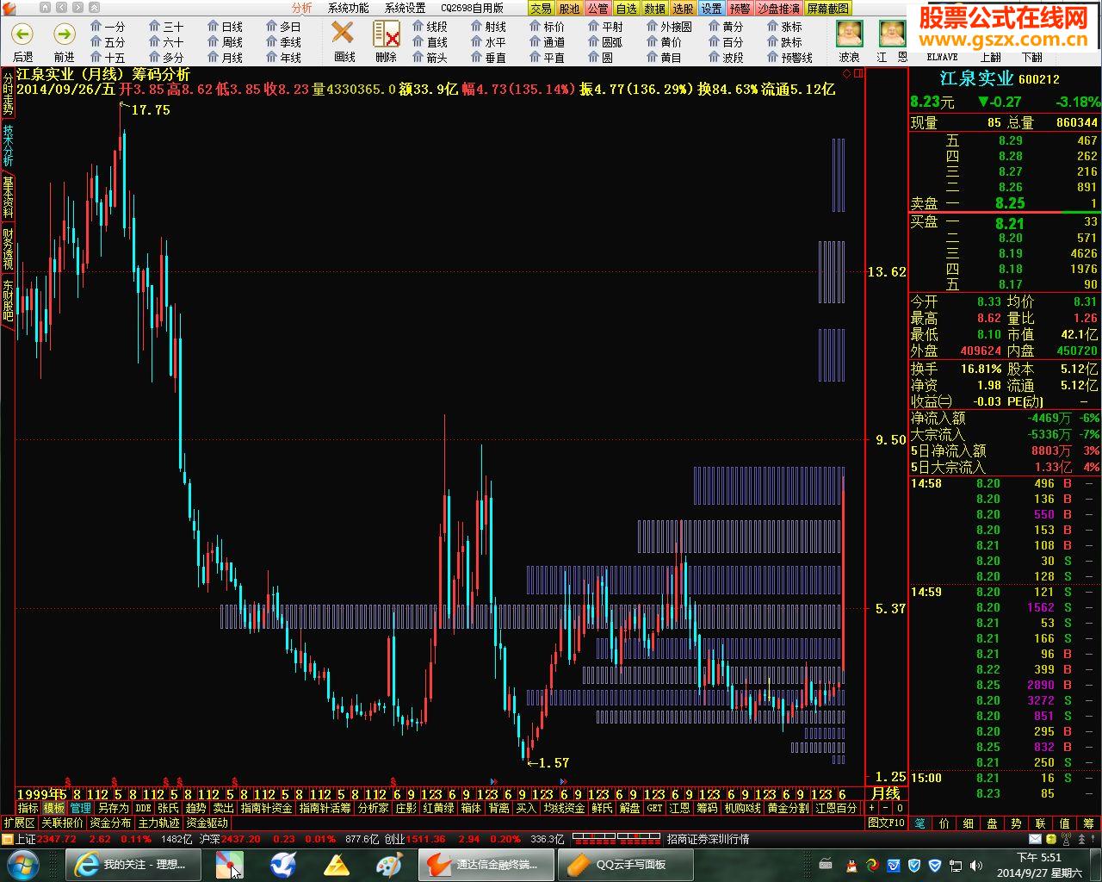Switch to 十五 fifteen-minute period
This screenshot has height=882, width=1102.
click(x=108, y=58)
